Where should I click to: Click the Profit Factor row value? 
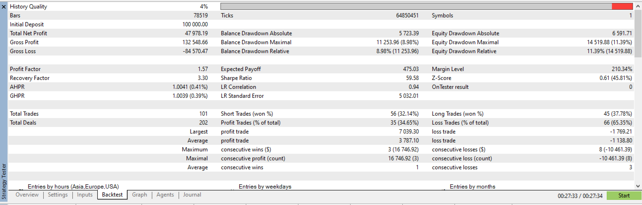coord(203,69)
